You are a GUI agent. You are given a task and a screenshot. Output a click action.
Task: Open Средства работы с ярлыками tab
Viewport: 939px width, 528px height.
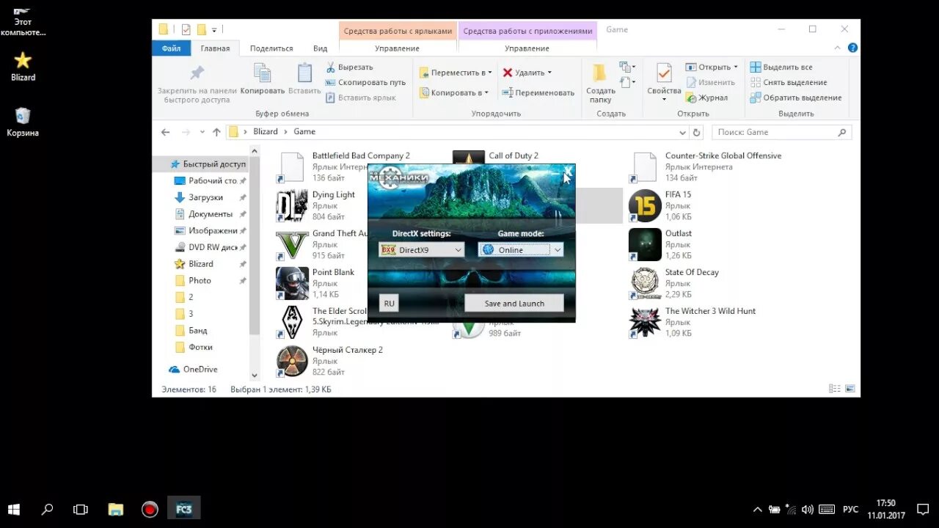(398, 31)
